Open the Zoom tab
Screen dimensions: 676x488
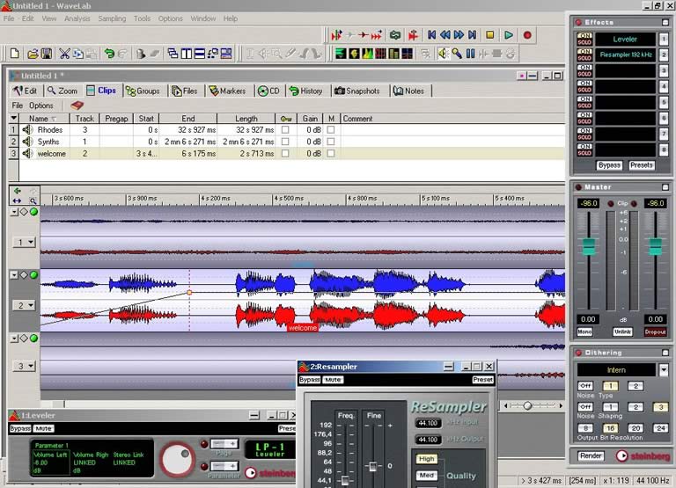click(63, 91)
